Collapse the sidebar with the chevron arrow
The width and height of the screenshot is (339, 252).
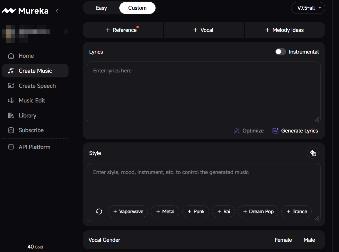[57, 11]
